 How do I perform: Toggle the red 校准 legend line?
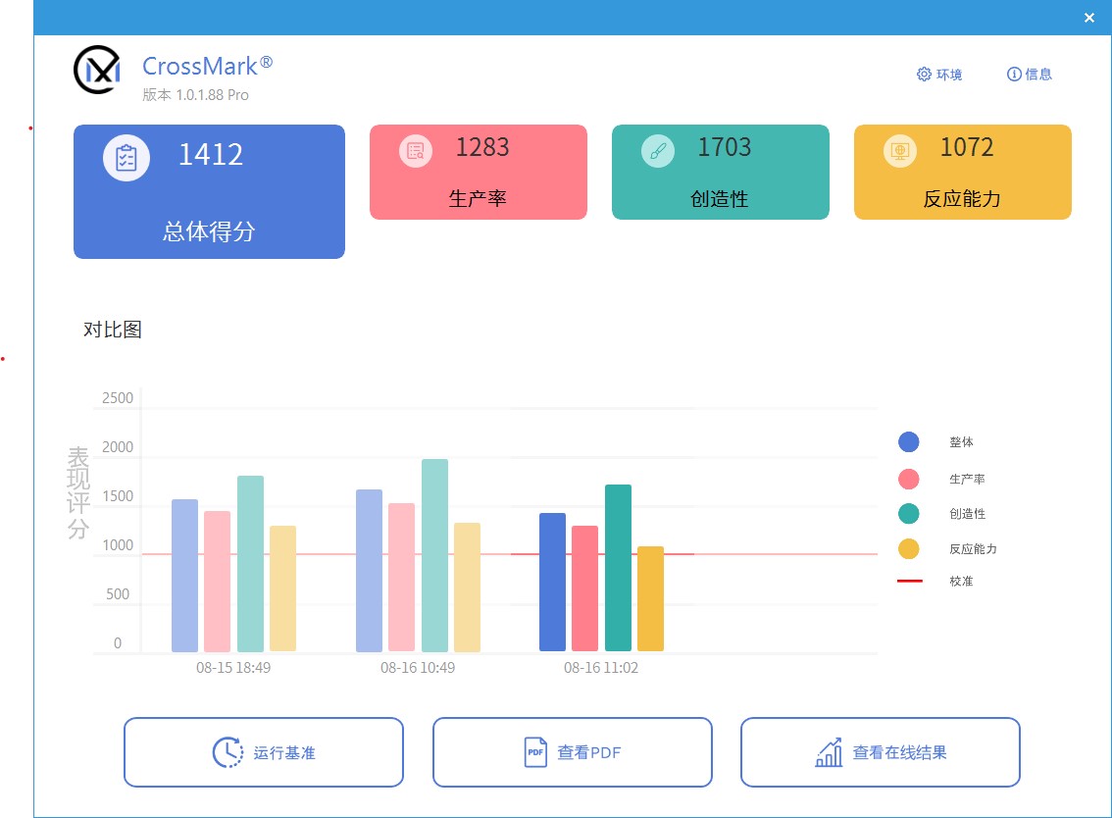(x=910, y=581)
